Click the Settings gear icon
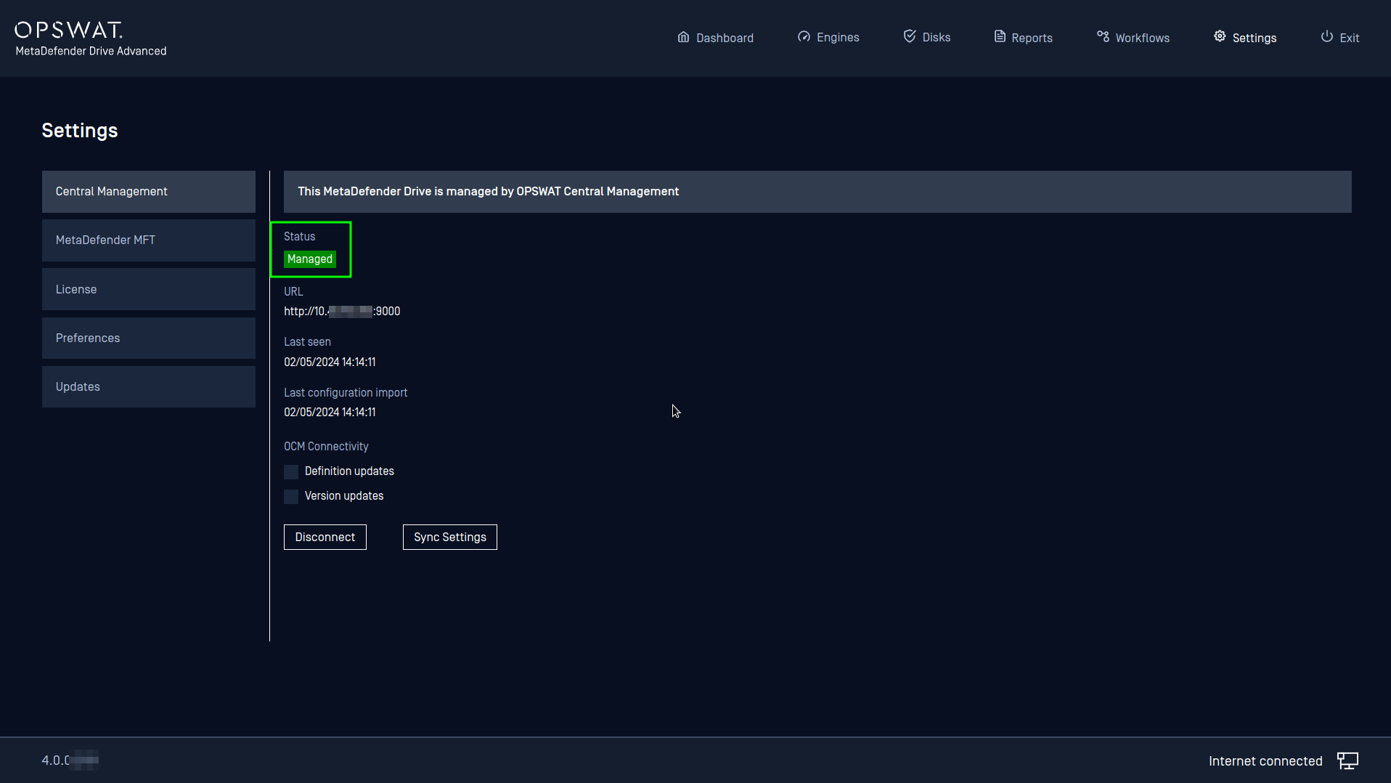Viewport: 1391px width, 783px height. [1220, 37]
